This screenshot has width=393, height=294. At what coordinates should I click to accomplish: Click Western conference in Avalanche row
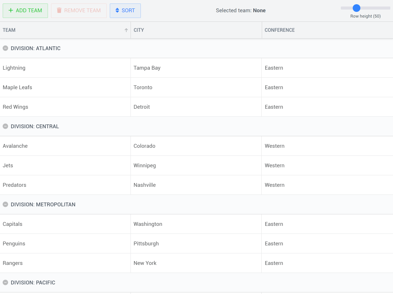(x=327, y=146)
